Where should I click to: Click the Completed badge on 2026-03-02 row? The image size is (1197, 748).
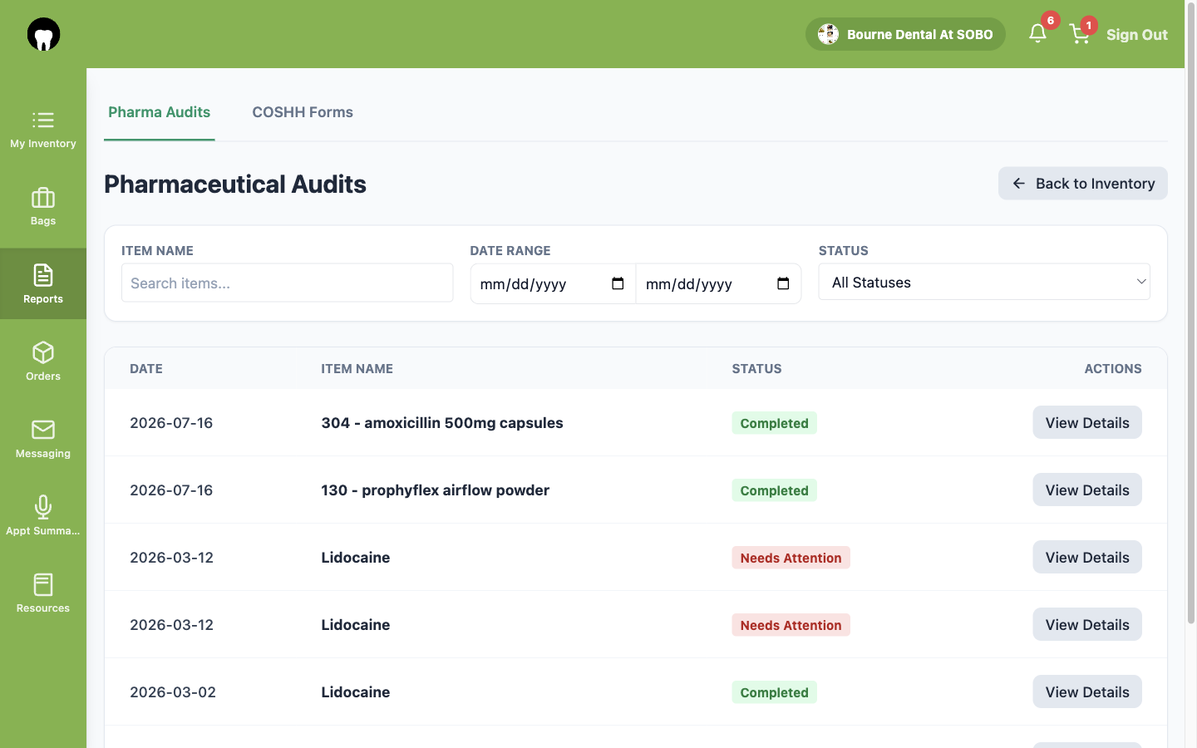pos(774,692)
